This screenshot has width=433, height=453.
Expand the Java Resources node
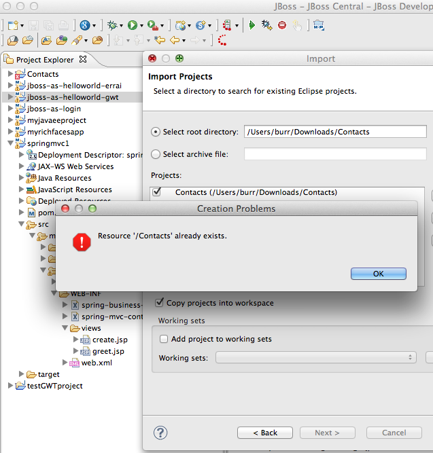[x=21, y=177]
